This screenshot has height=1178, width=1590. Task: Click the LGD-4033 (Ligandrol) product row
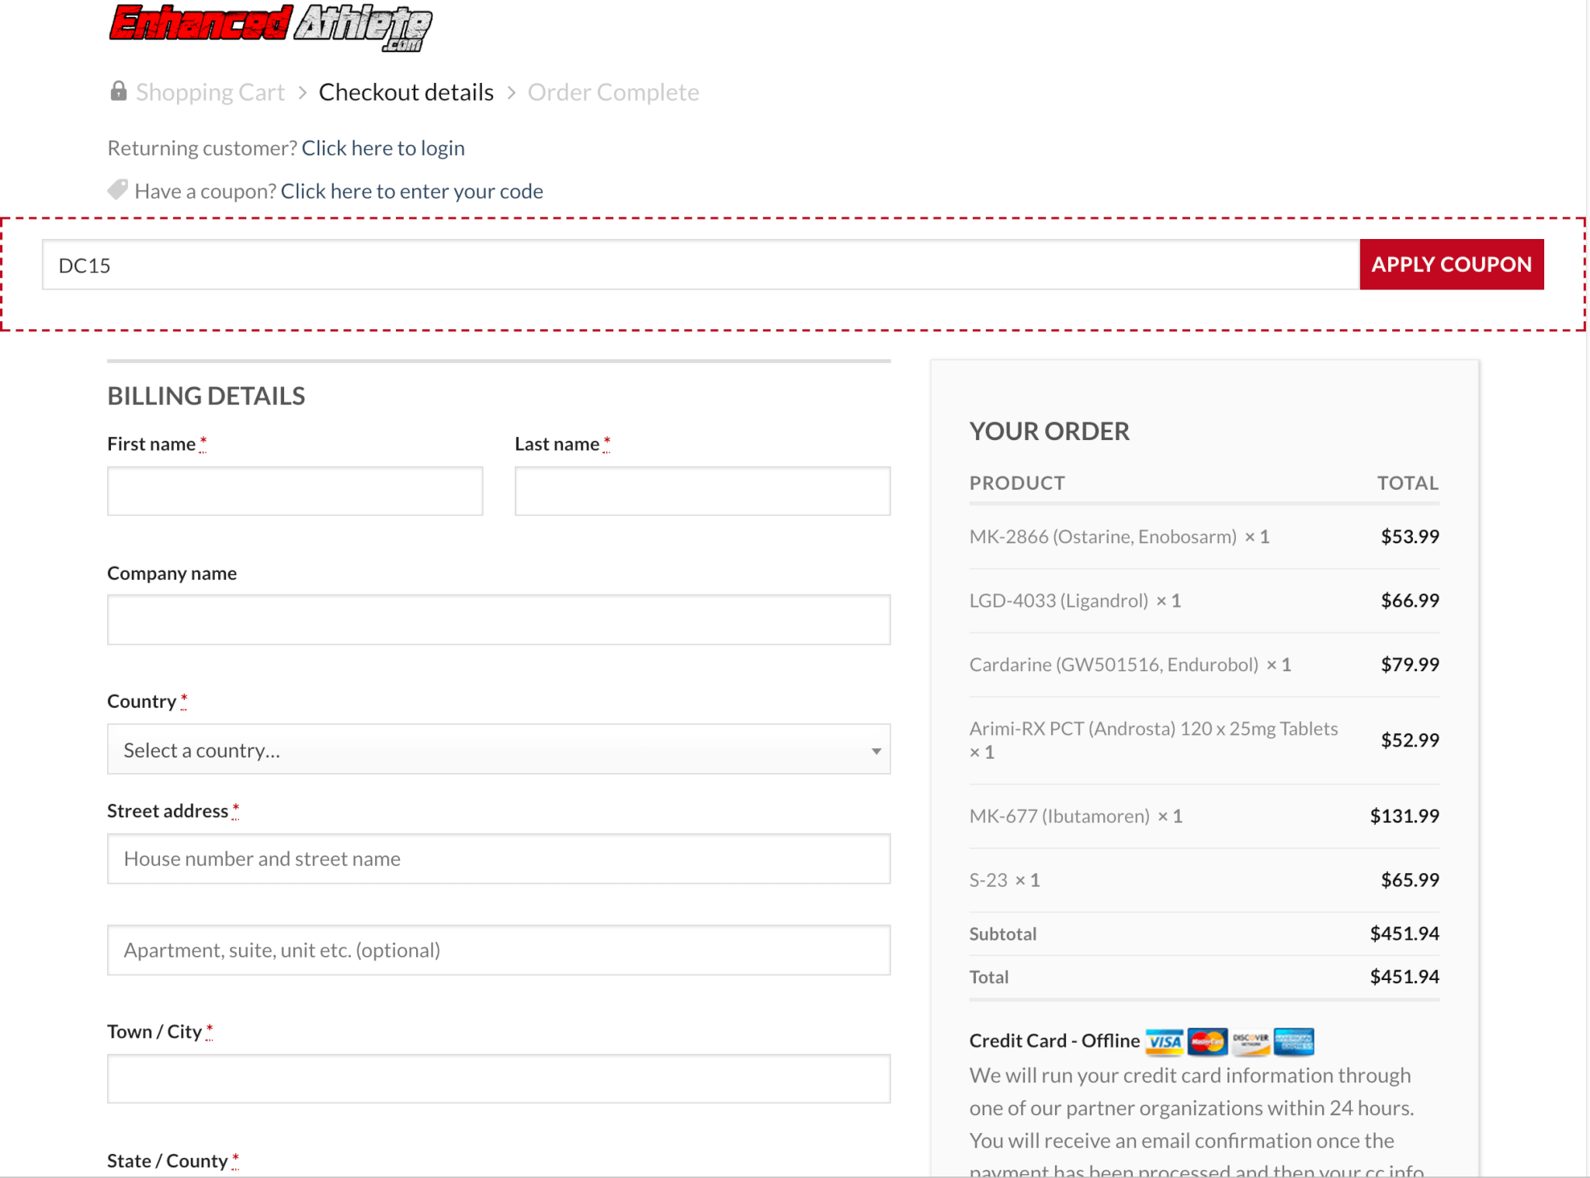[x=1204, y=601]
